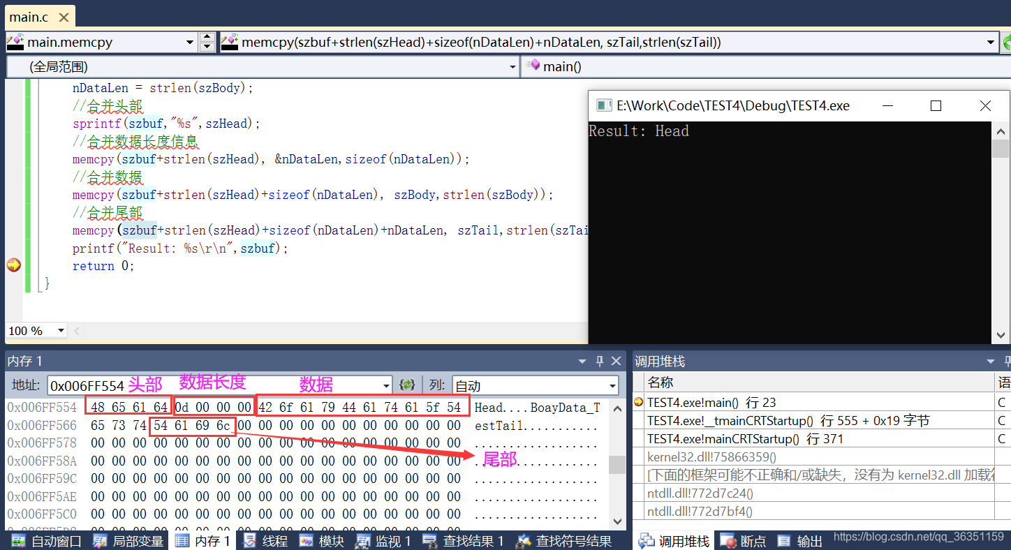
Task: Select the 内存 1 bottom tab
Action: point(202,541)
